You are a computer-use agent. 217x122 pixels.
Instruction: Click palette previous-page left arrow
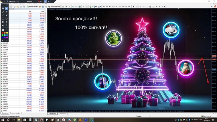coord(3,40)
